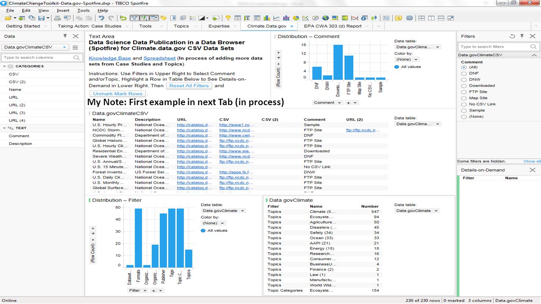541x304 pixels.
Task: Open Data panel list options icon
Action: [75, 47]
